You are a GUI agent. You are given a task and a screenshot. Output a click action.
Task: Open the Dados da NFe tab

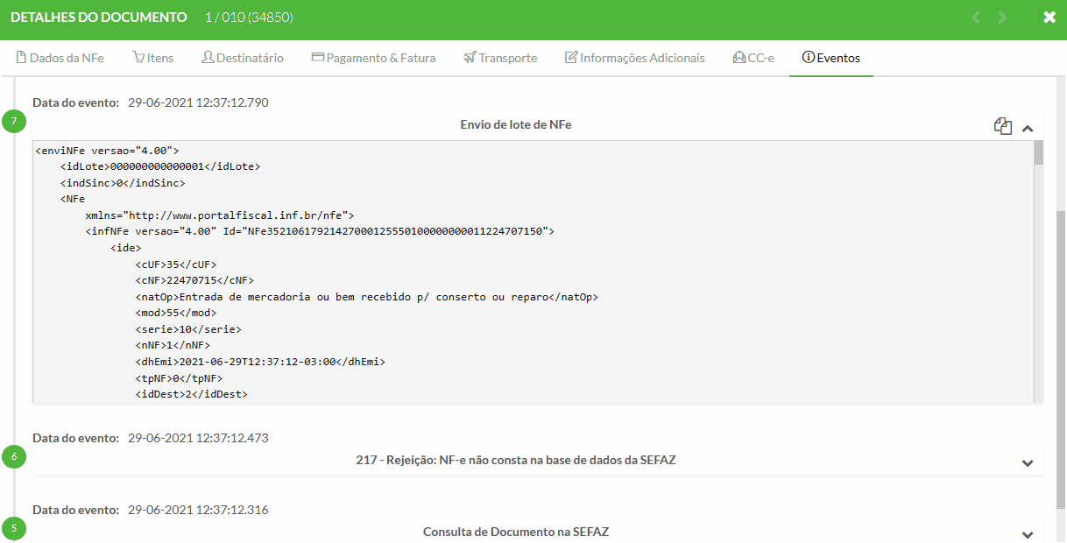[60, 58]
